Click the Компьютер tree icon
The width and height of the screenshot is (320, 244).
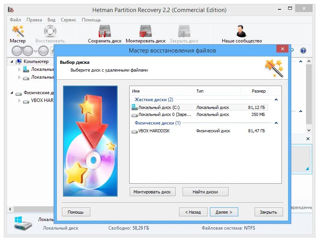(x=19, y=61)
